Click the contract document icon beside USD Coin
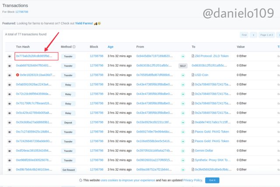280x187 pixels. coord(193,75)
